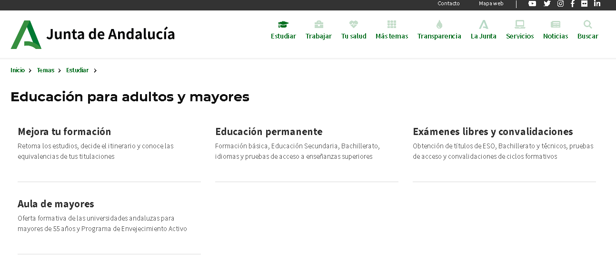Viewport: 616px width, 271px height.
Task: Open the Buscar menu label
Action: point(588,36)
